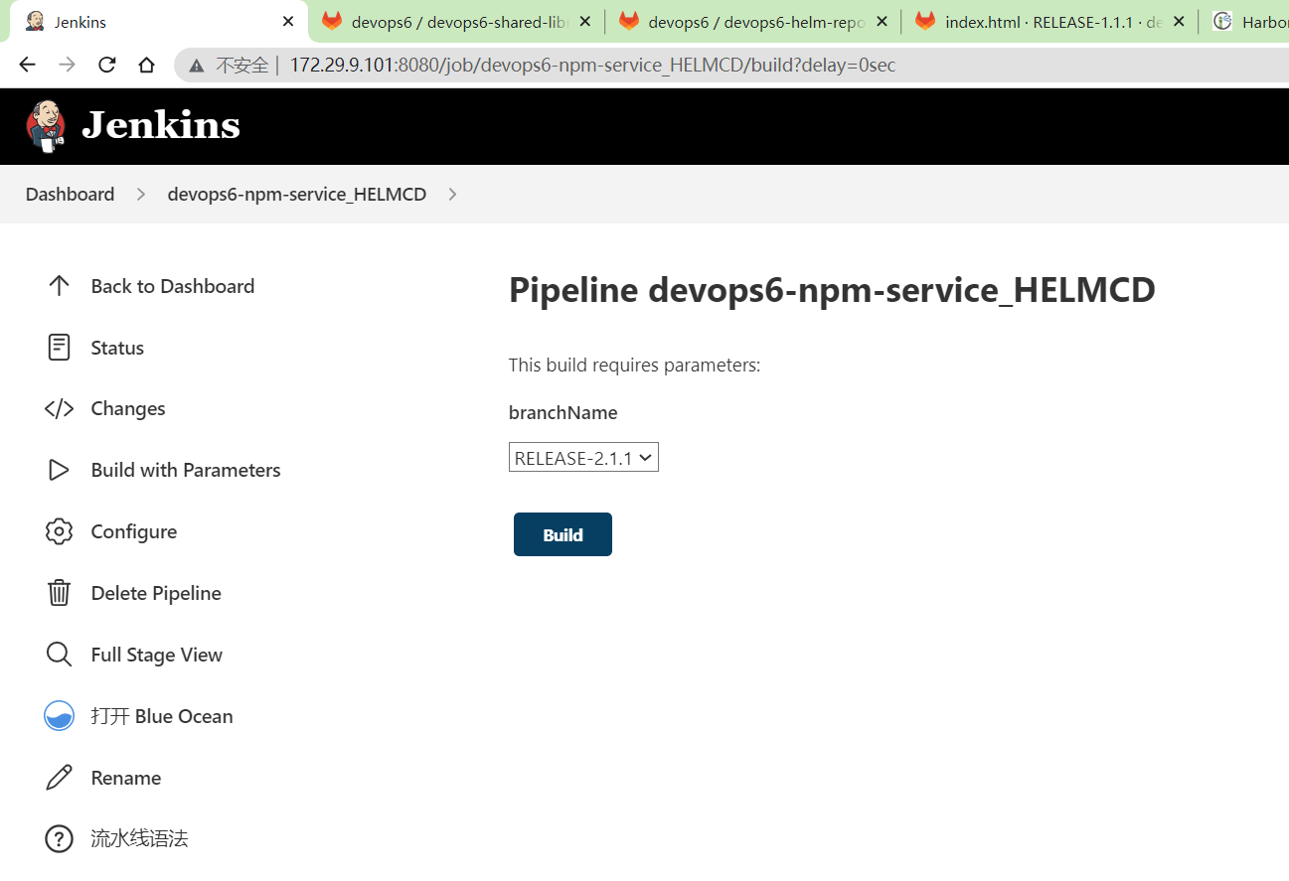This screenshot has height=881, width=1289.
Task: Close the index.html RELEASE-1.1.1 tab
Action: 1179,21
